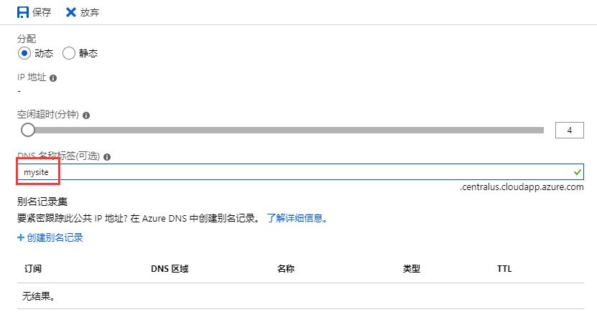Select the 动态 assignment radio button

pyautogui.click(x=24, y=53)
